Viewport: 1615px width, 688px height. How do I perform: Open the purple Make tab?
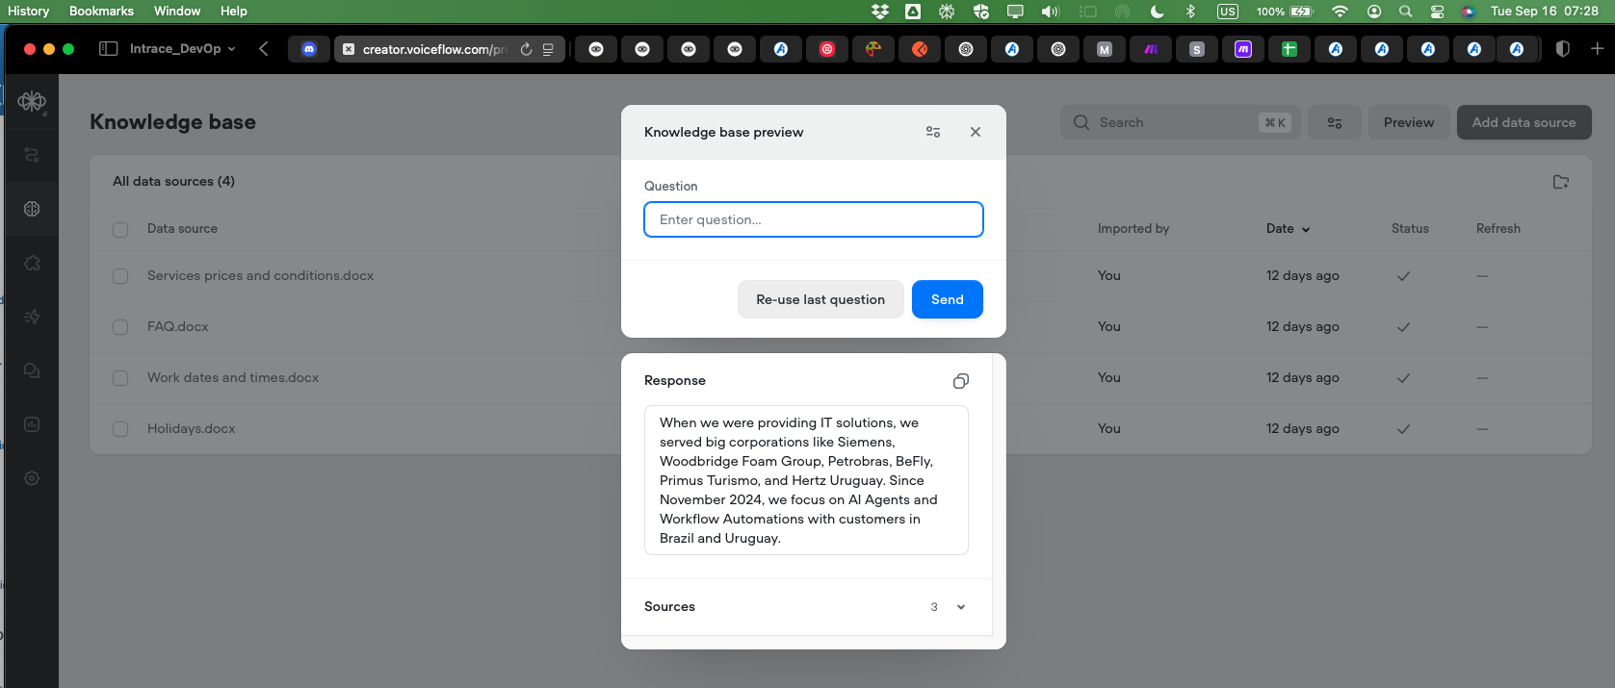[1243, 49]
